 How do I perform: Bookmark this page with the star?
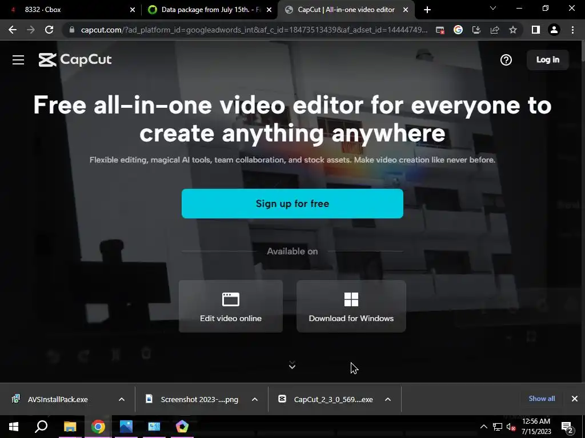(x=513, y=30)
